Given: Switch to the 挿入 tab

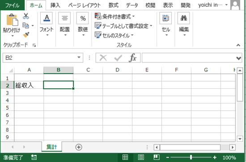Looking at the screenshot, I should (x=55, y=5).
